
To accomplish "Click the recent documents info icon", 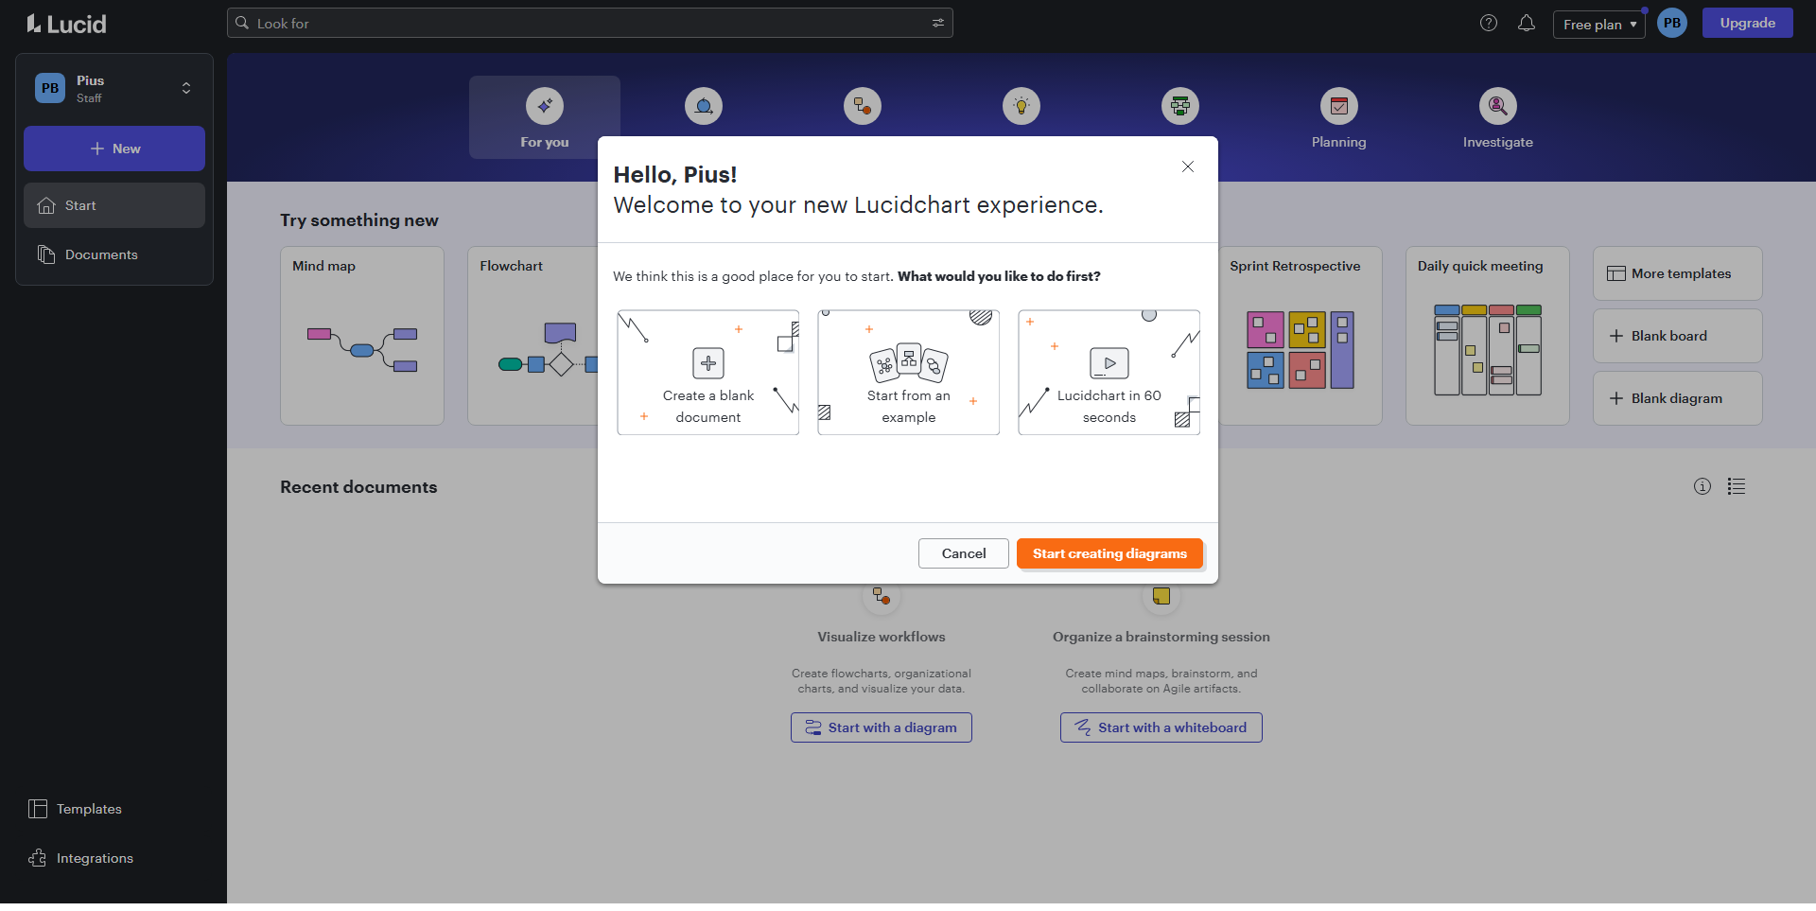I will 1702,486.
